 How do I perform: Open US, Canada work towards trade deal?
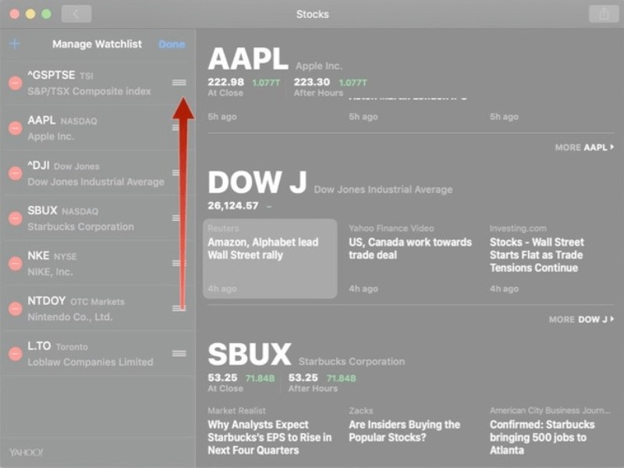[x=410, y=259]
